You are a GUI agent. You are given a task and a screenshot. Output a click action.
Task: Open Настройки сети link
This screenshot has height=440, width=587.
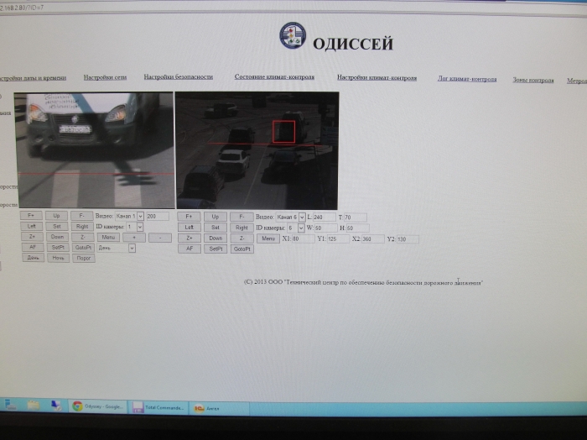pyautogui.click(x=105, y=77)
